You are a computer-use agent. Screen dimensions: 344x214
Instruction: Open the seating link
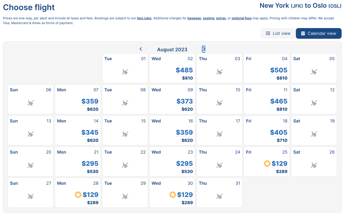tap(208, 18)
